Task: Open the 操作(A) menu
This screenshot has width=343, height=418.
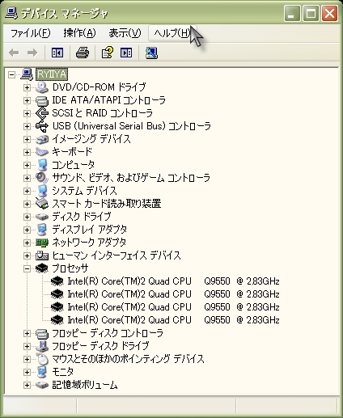Action: (x=79, y=33)
